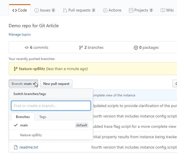This screenshot has height=153, width=177.
Task: Click the Find or create a branch field
Action: (51, 106)
